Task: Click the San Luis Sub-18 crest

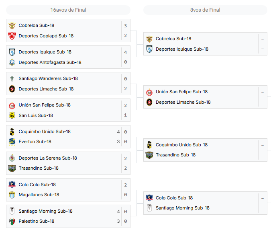Action: pos(12,115)
